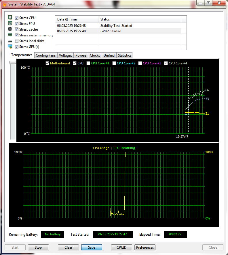Maximize the System Stability Test window
This screenshot has width=228, height=255.
(208, 3)
